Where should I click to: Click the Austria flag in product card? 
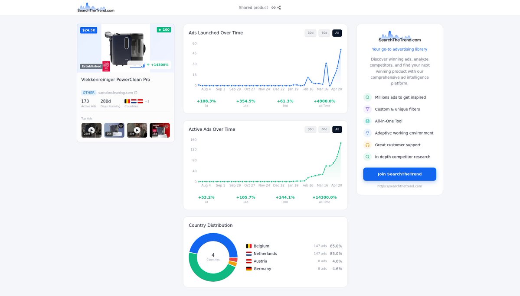[140, 101]
